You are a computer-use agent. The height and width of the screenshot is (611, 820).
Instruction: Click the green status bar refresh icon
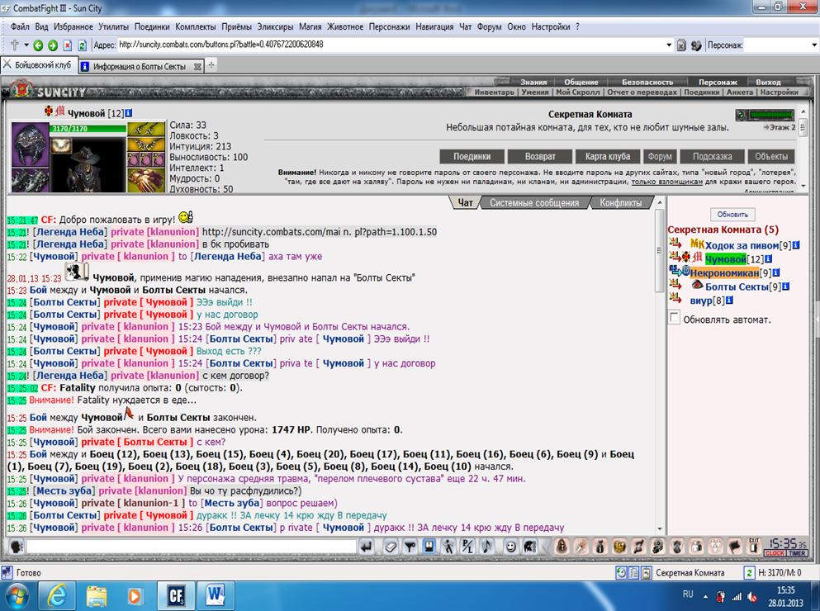click(749, 573)
